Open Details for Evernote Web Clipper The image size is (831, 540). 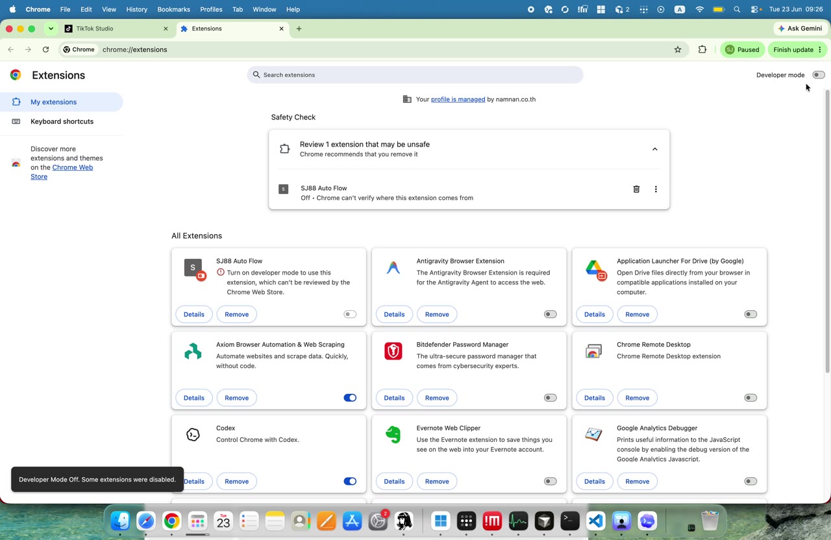(x=394, y=482)
